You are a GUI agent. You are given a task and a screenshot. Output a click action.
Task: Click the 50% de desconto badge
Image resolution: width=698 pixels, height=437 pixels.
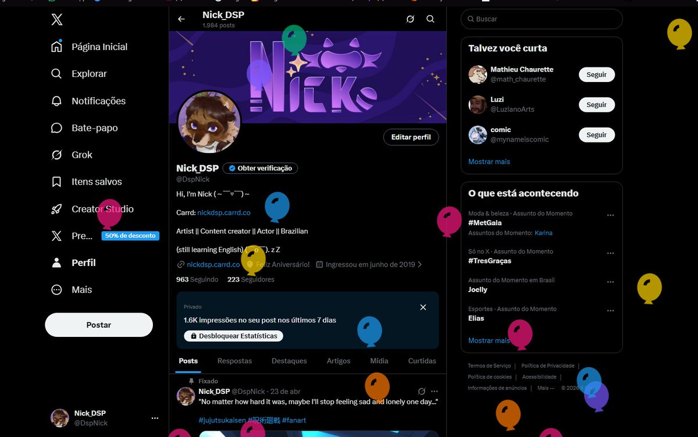tap(130, 236)
